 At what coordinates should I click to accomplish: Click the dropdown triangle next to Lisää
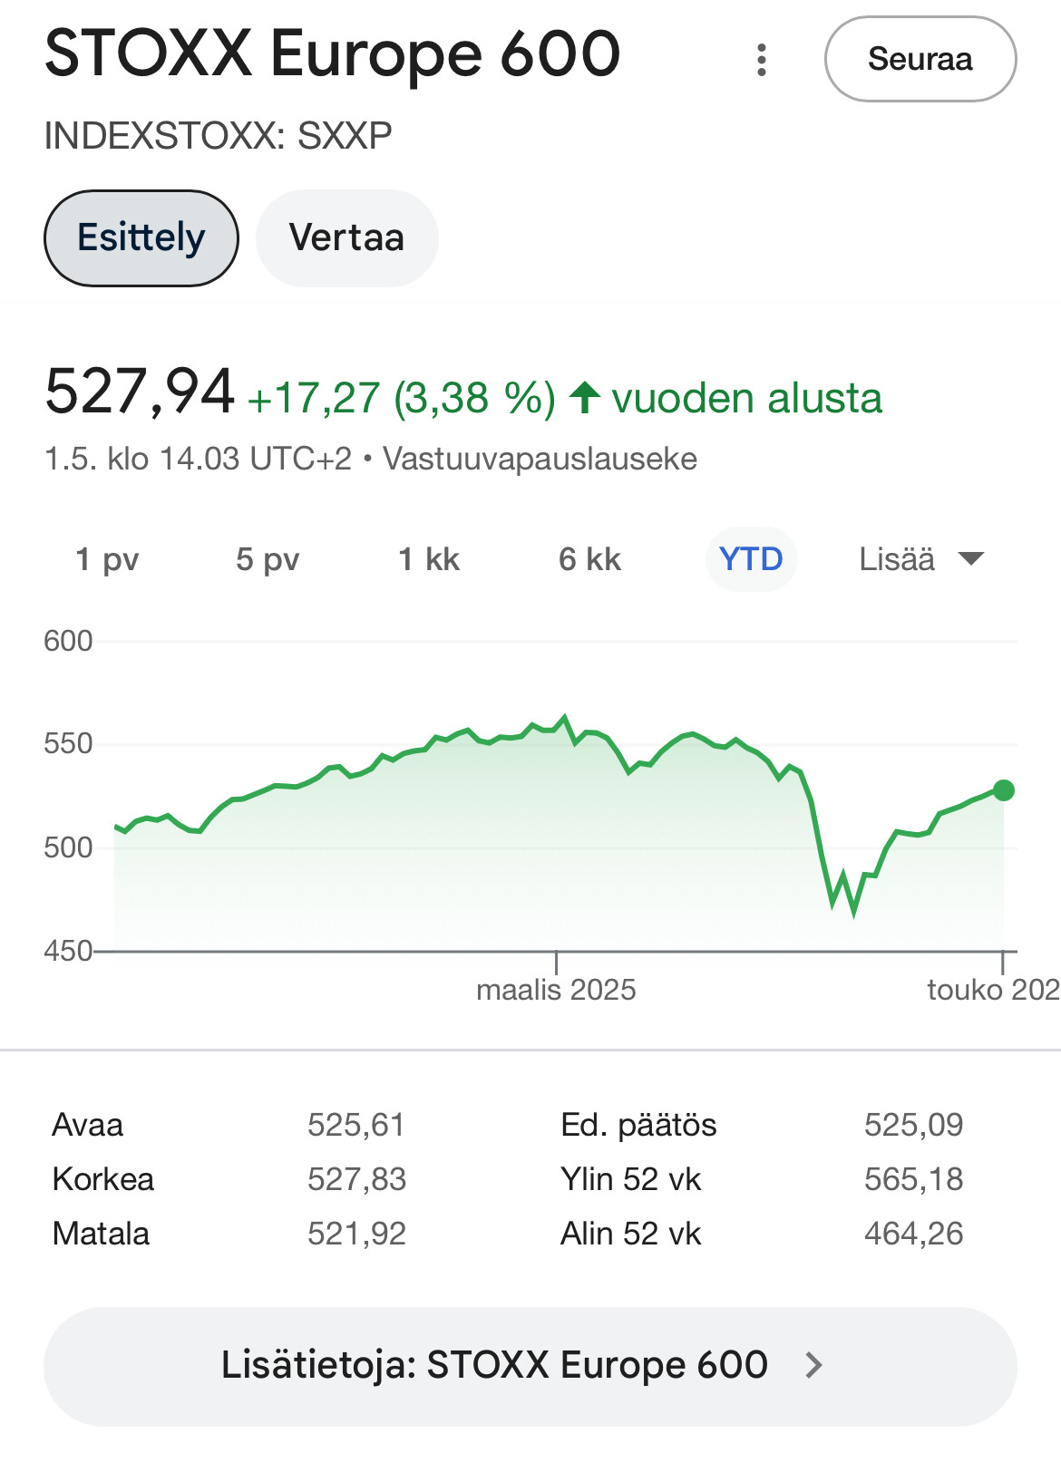click(x=970, y=559)
